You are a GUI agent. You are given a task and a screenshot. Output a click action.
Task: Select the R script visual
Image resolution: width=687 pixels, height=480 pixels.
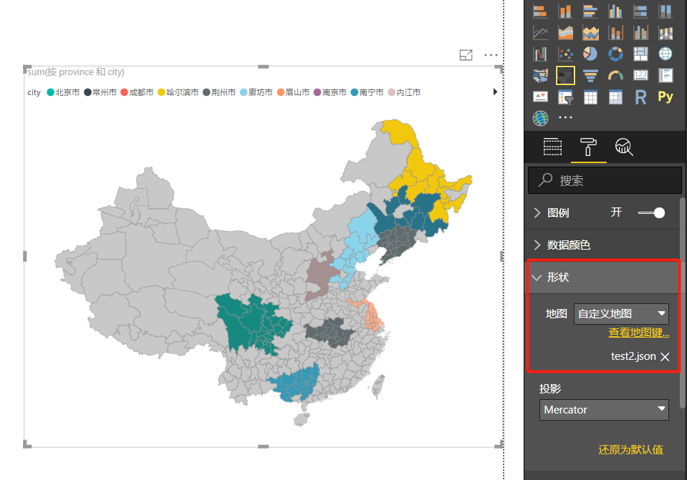pos(640,97)
